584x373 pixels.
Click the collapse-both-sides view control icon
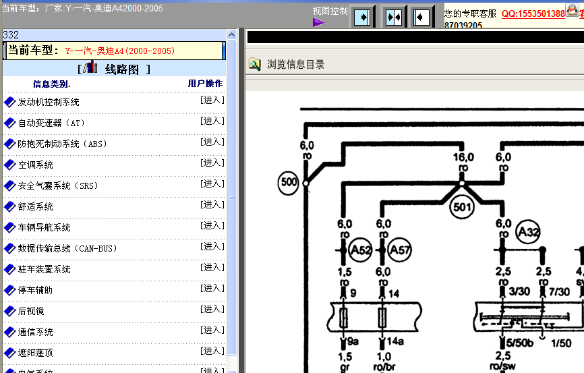point(394,17)
